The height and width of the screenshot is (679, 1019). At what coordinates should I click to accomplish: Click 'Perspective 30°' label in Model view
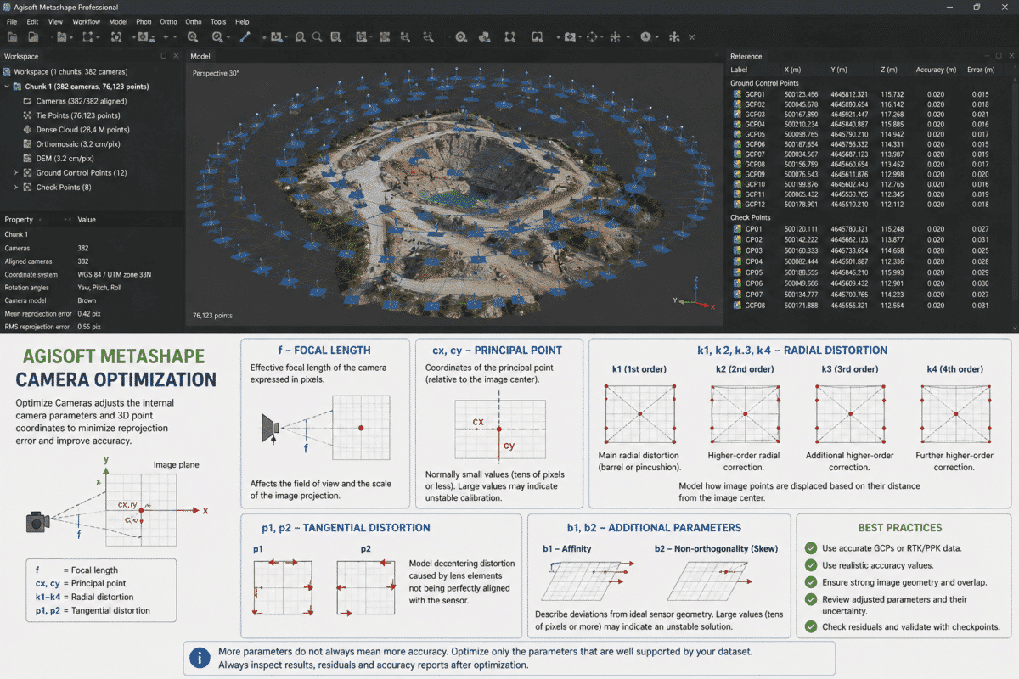[216, 73]
